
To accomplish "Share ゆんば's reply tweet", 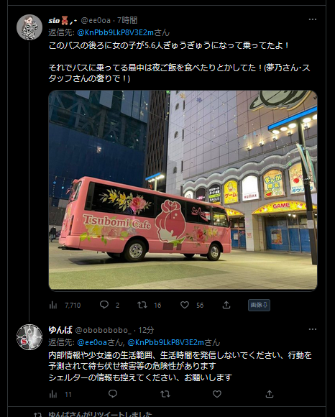I will [x=270, y=394].
